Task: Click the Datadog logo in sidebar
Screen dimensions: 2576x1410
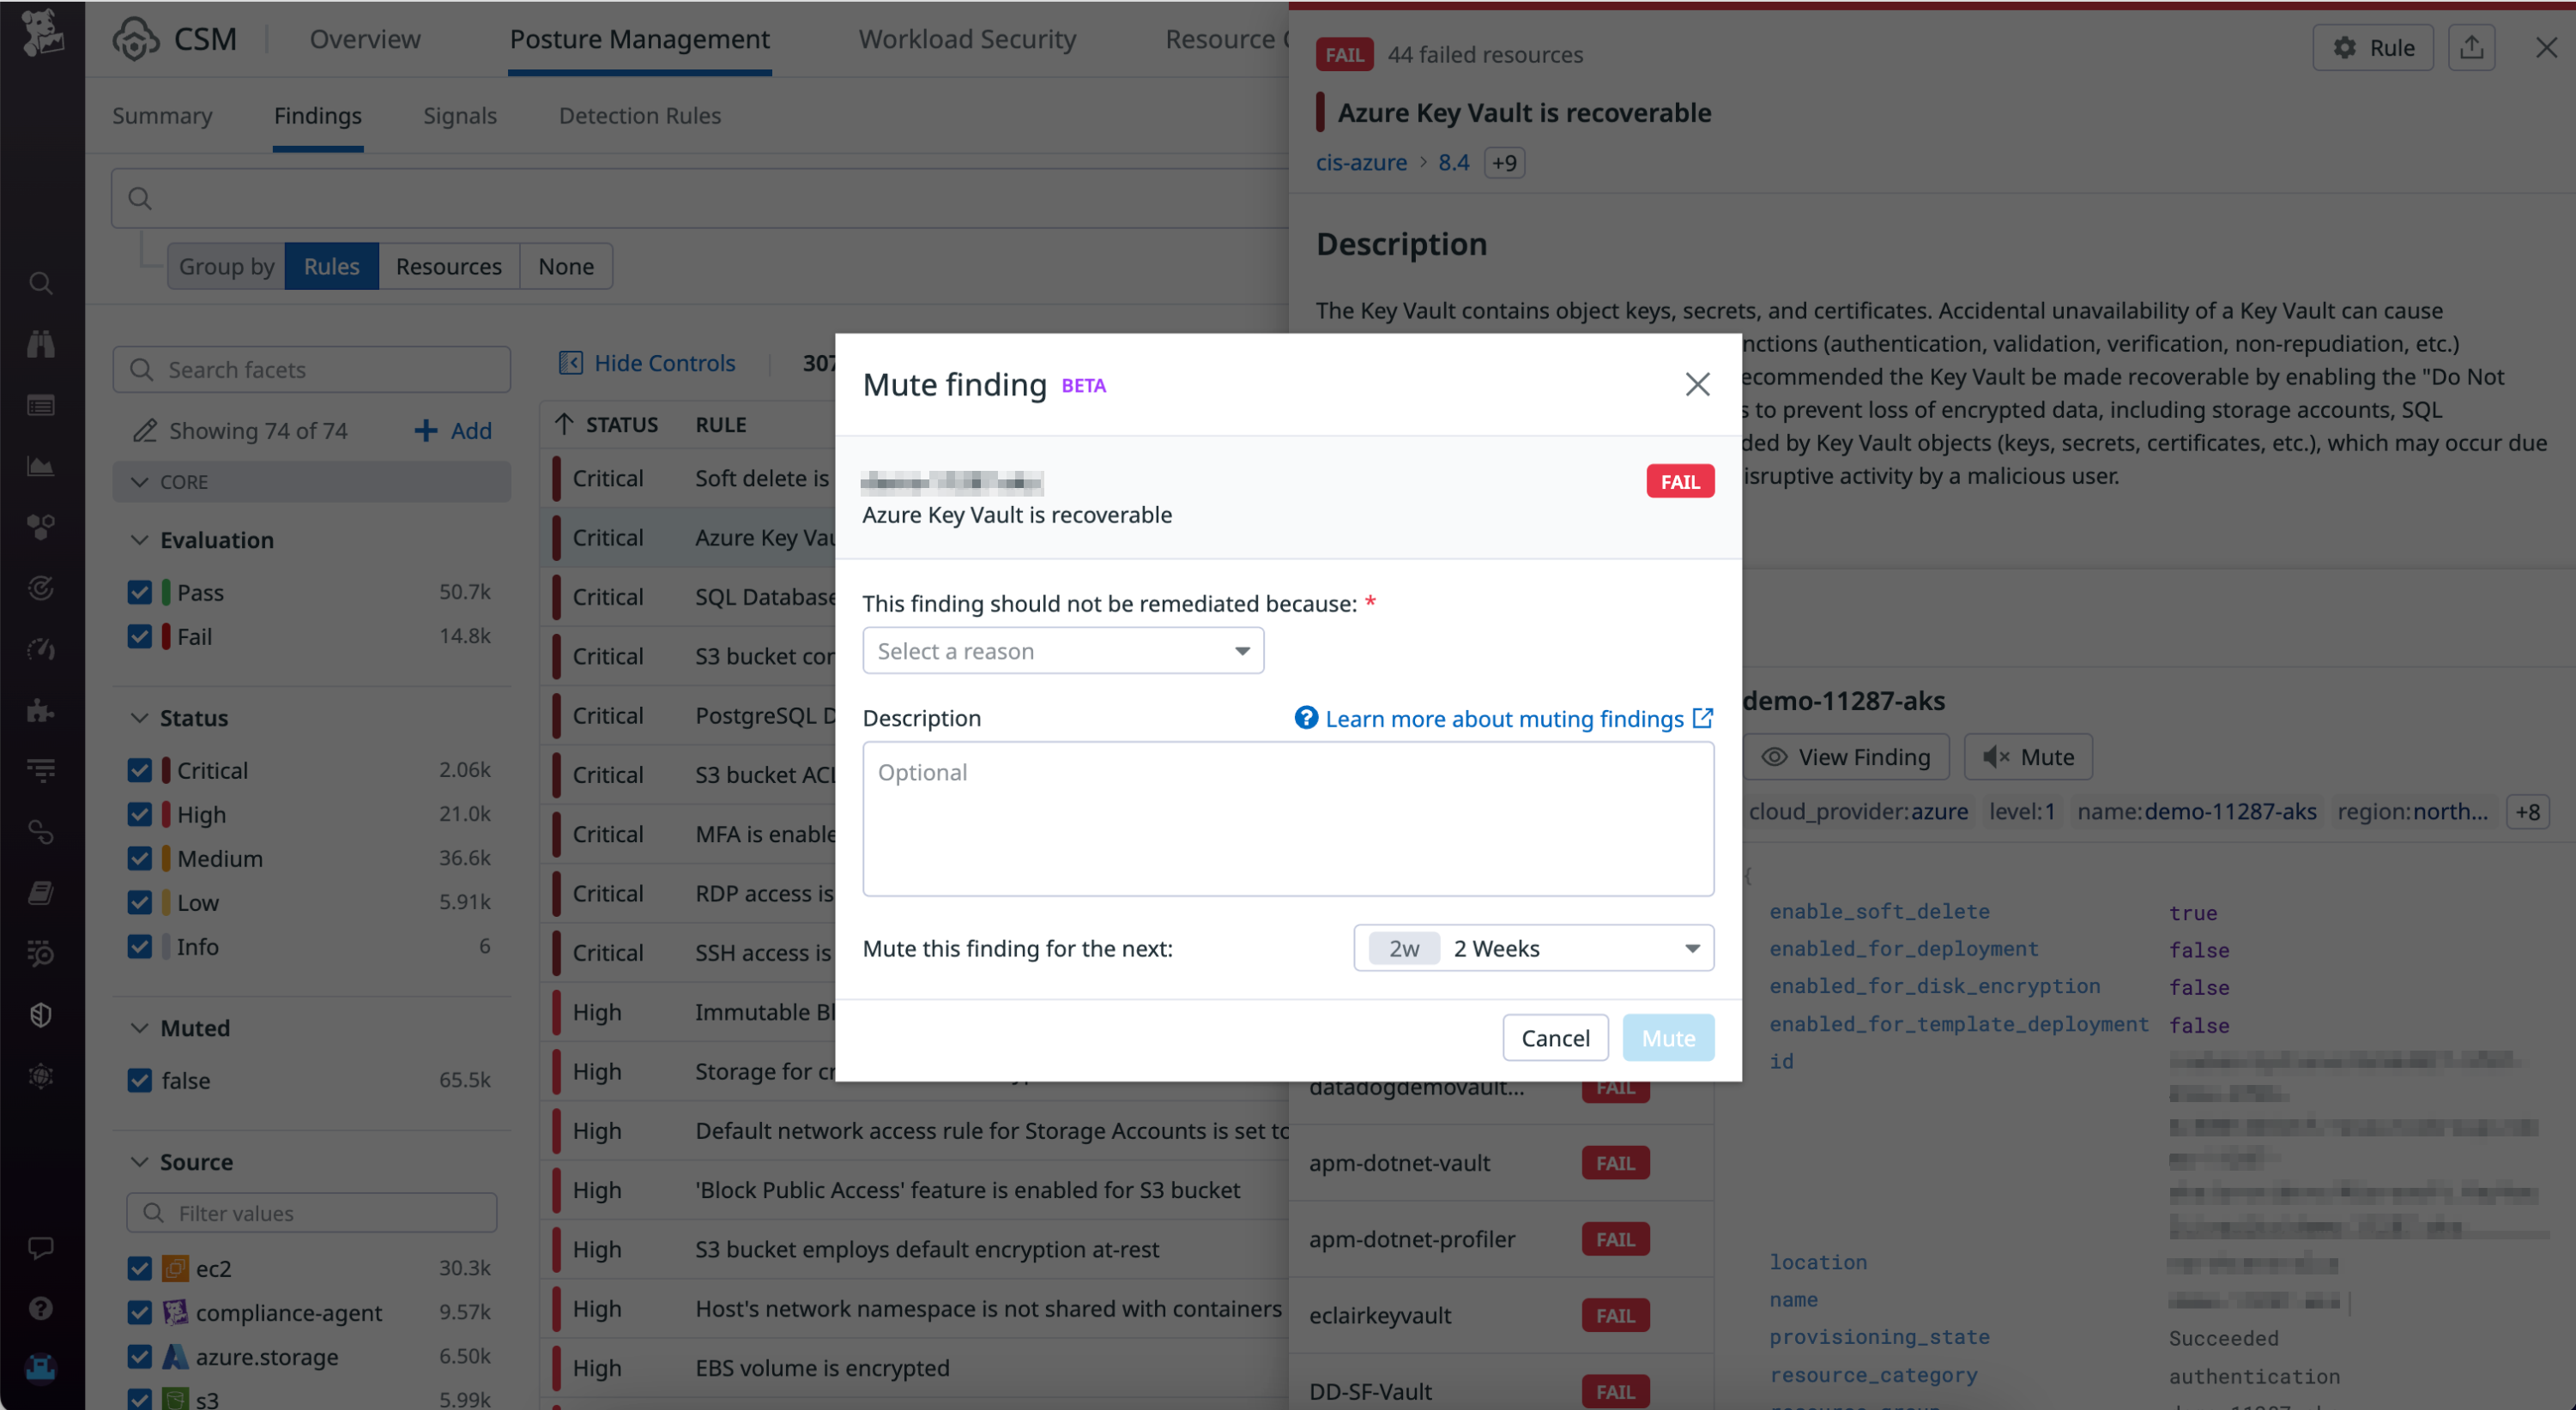Action: point(42,33)
